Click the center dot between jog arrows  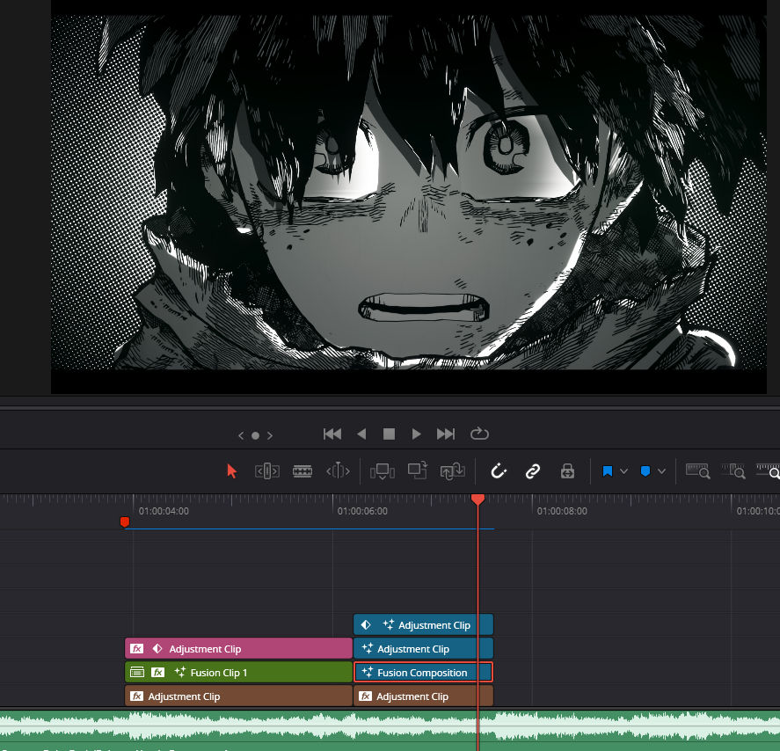[x=255, y=435]
